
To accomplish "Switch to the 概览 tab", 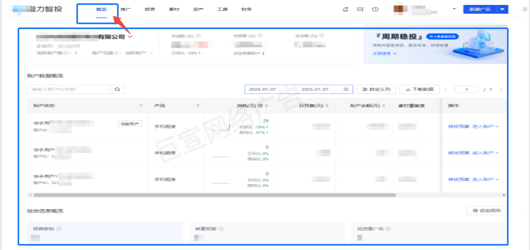I will 102,9.
